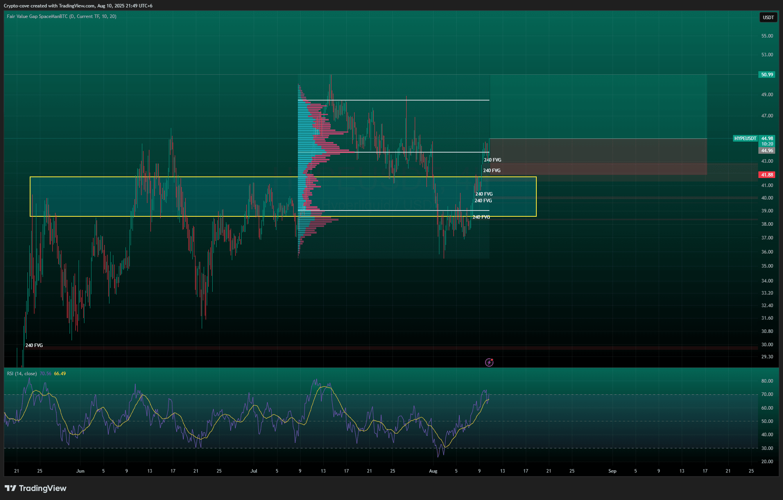
Task: Click the Jun label on date axis
Action: [80, 471]
